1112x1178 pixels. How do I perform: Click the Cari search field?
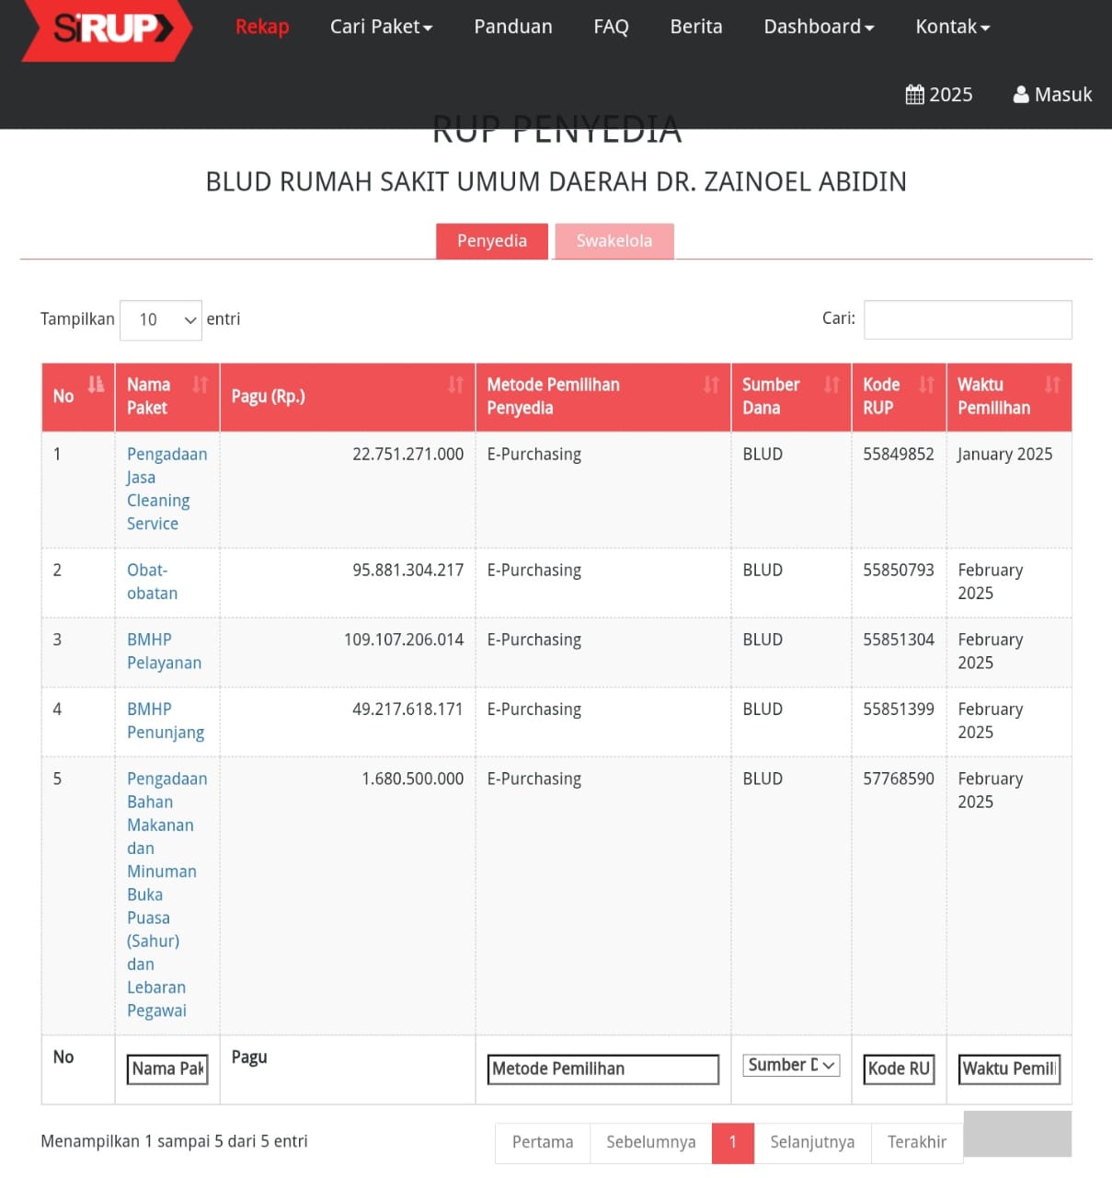click(968, 320)
